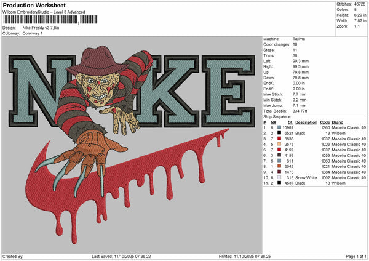This screenshot has height=261, width=369.
Task: Click the 'Total Bobbin:' label
Action: (275, 111)
